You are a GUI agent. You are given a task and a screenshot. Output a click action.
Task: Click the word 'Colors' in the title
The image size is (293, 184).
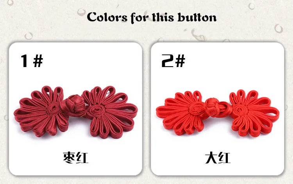[x=107, y=17]
